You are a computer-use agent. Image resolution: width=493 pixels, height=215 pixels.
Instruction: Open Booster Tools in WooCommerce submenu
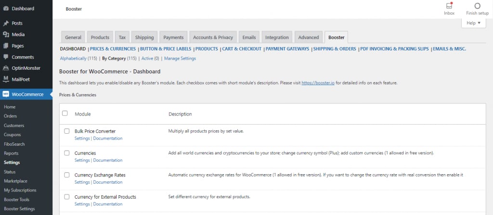point(17,200)
